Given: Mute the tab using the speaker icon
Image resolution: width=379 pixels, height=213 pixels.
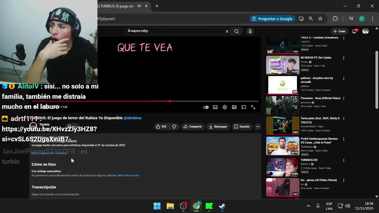Looking at the screenshot, I should coord(139,6).
